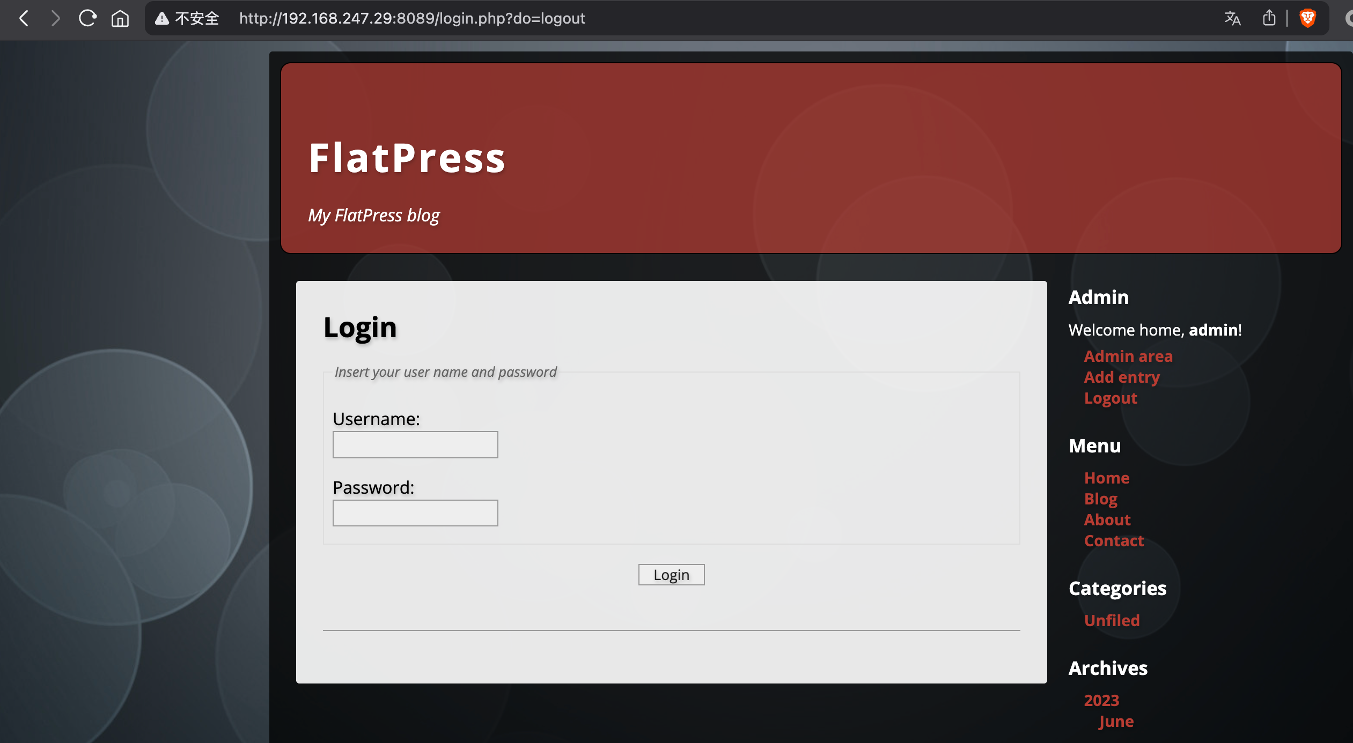The height and width of the screenshot is (743, 1353).
Task: Select the Unfiled category
Action: pyautogui.click(x=1112, y=620)
